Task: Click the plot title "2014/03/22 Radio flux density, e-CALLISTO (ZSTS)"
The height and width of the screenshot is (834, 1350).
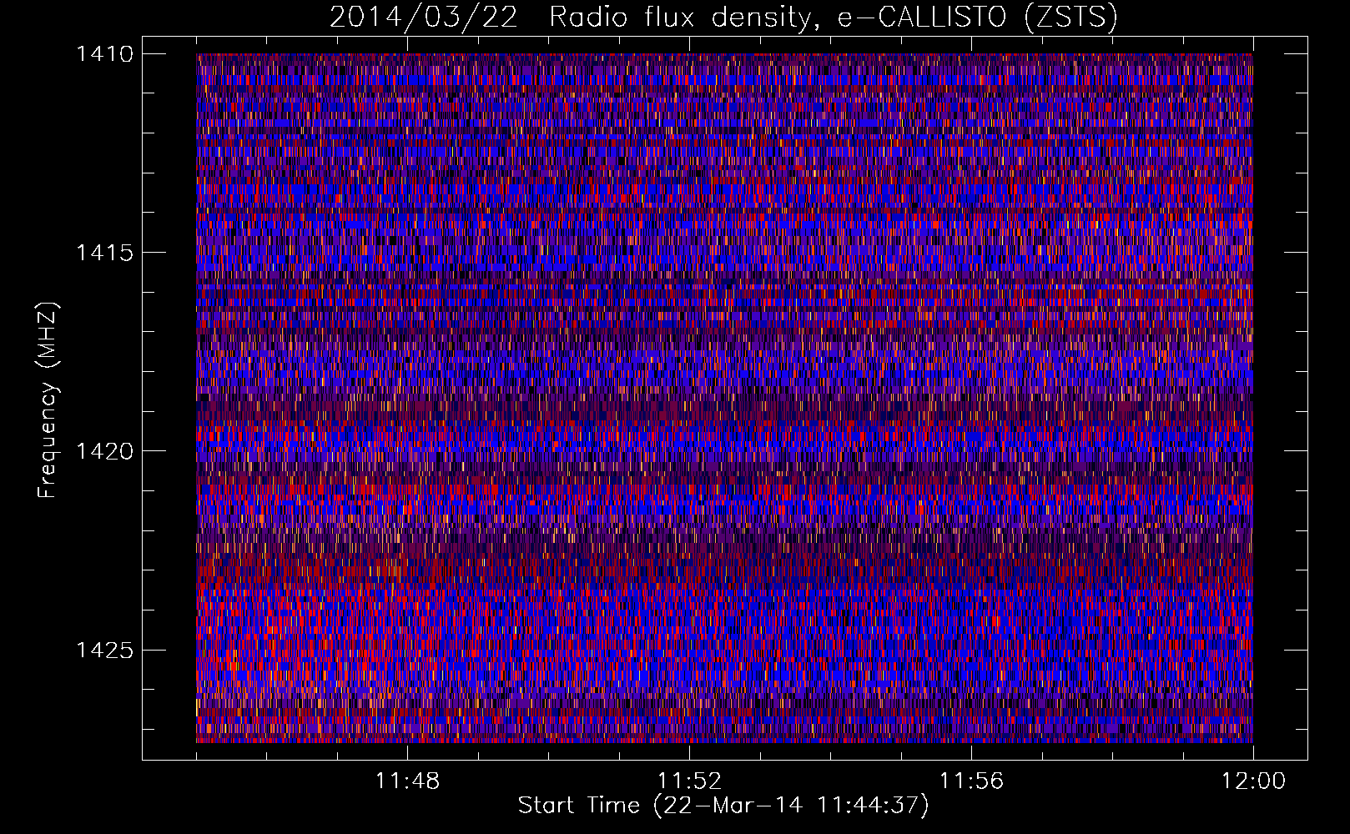Action: 723,17
